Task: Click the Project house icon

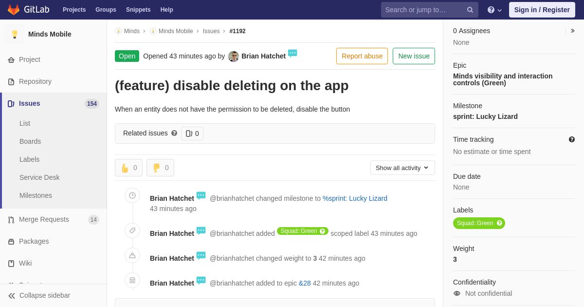Action: pos(11,60)
